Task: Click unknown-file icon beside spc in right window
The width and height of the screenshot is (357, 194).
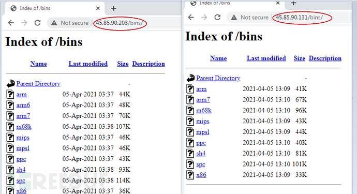Action: click(190, 164)
